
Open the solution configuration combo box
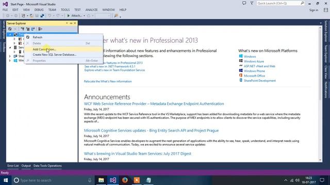pyautogui.click(x=103, y=16)
